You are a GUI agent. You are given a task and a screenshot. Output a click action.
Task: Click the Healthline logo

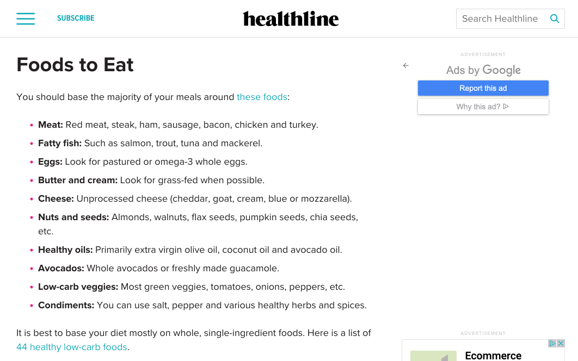[291, 18]
